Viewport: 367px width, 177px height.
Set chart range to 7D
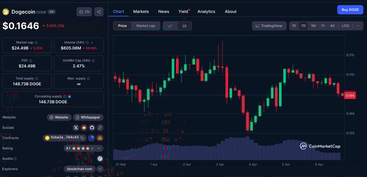[x=303, y=26]
